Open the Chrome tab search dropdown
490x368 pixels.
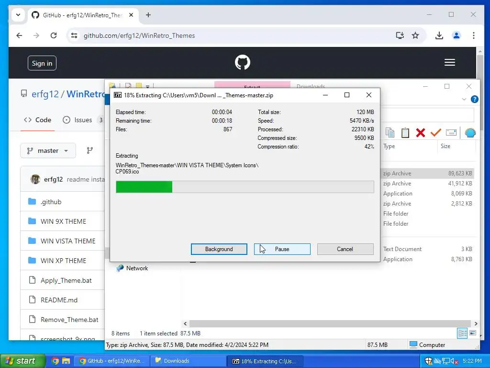18,15
